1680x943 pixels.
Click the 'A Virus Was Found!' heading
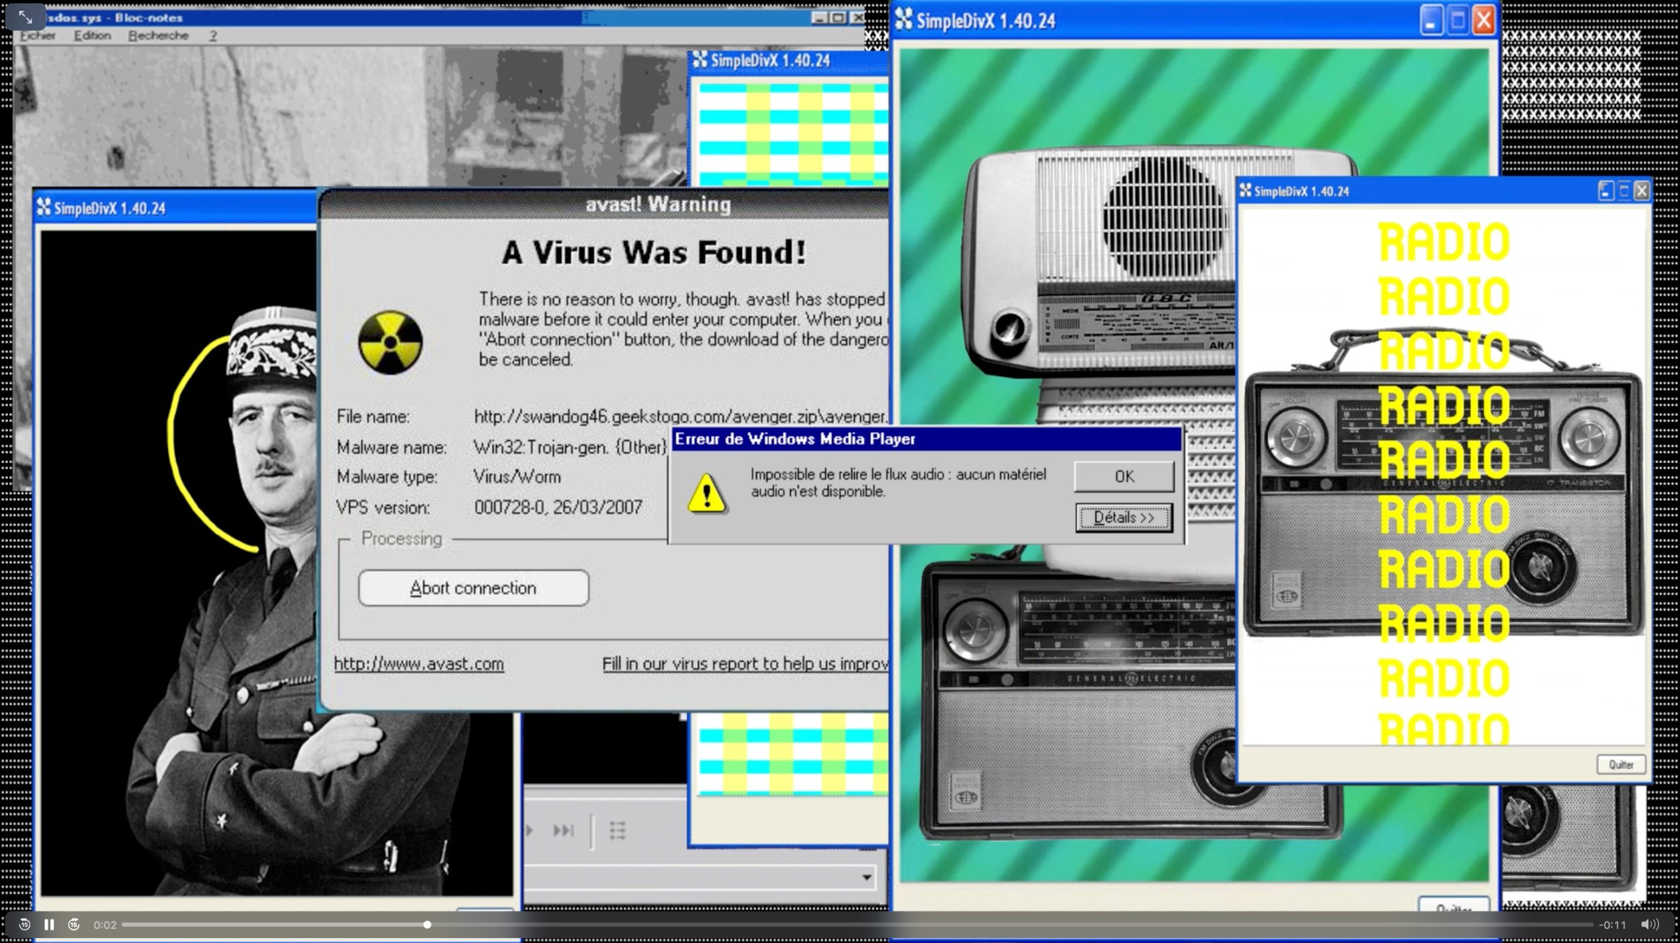(x=654, y=253)
